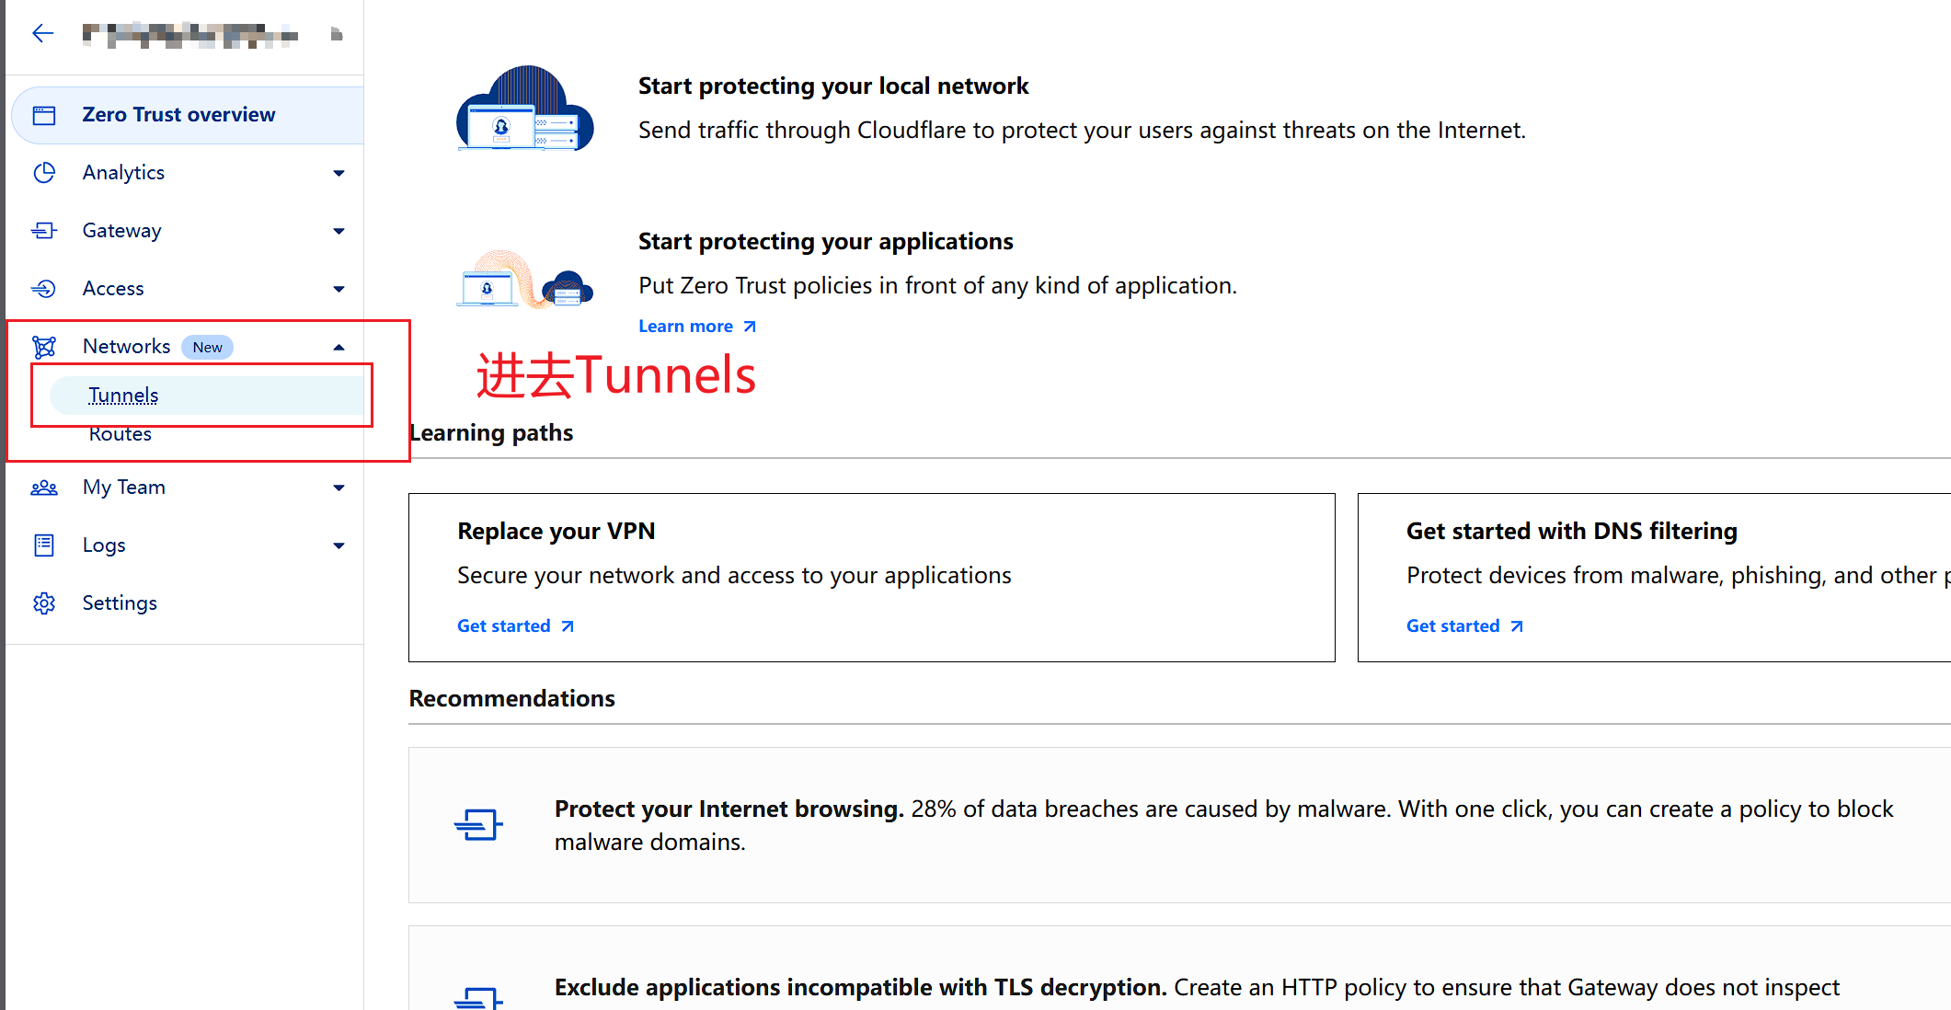Screen dimensions: 1951x1010
Task: Expand the Logs dropdown arrow
Action: [339, 545]
